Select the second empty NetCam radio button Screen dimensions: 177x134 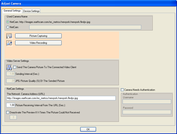8,27
